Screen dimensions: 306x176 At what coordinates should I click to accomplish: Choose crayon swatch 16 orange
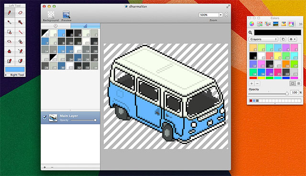coord(286,64)
